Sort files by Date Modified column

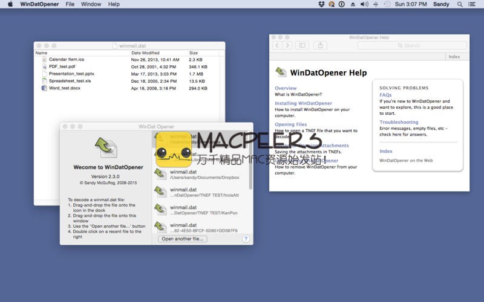(145, 53)
